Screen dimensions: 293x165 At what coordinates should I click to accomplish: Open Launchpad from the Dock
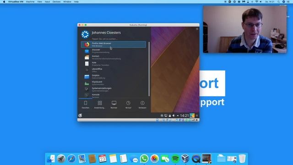[61, 159]
